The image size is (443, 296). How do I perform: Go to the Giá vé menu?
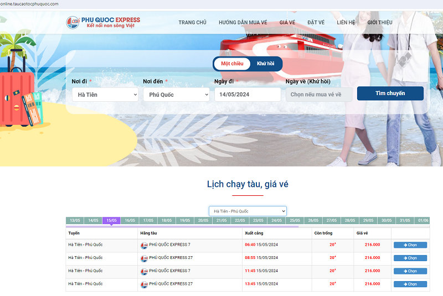287,23
